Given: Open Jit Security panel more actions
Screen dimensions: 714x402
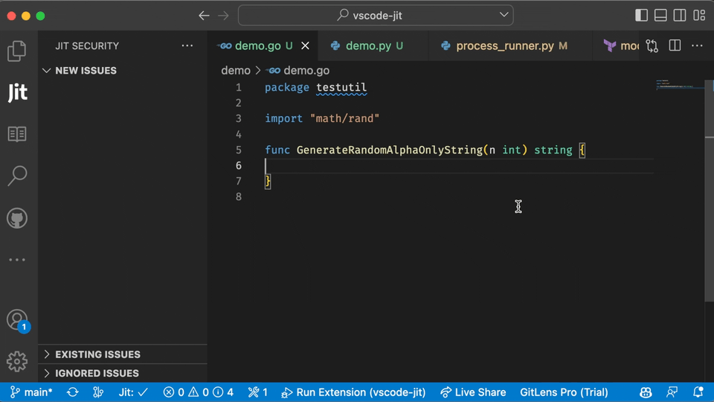Looking at the screenshot, I should point(187,45).
